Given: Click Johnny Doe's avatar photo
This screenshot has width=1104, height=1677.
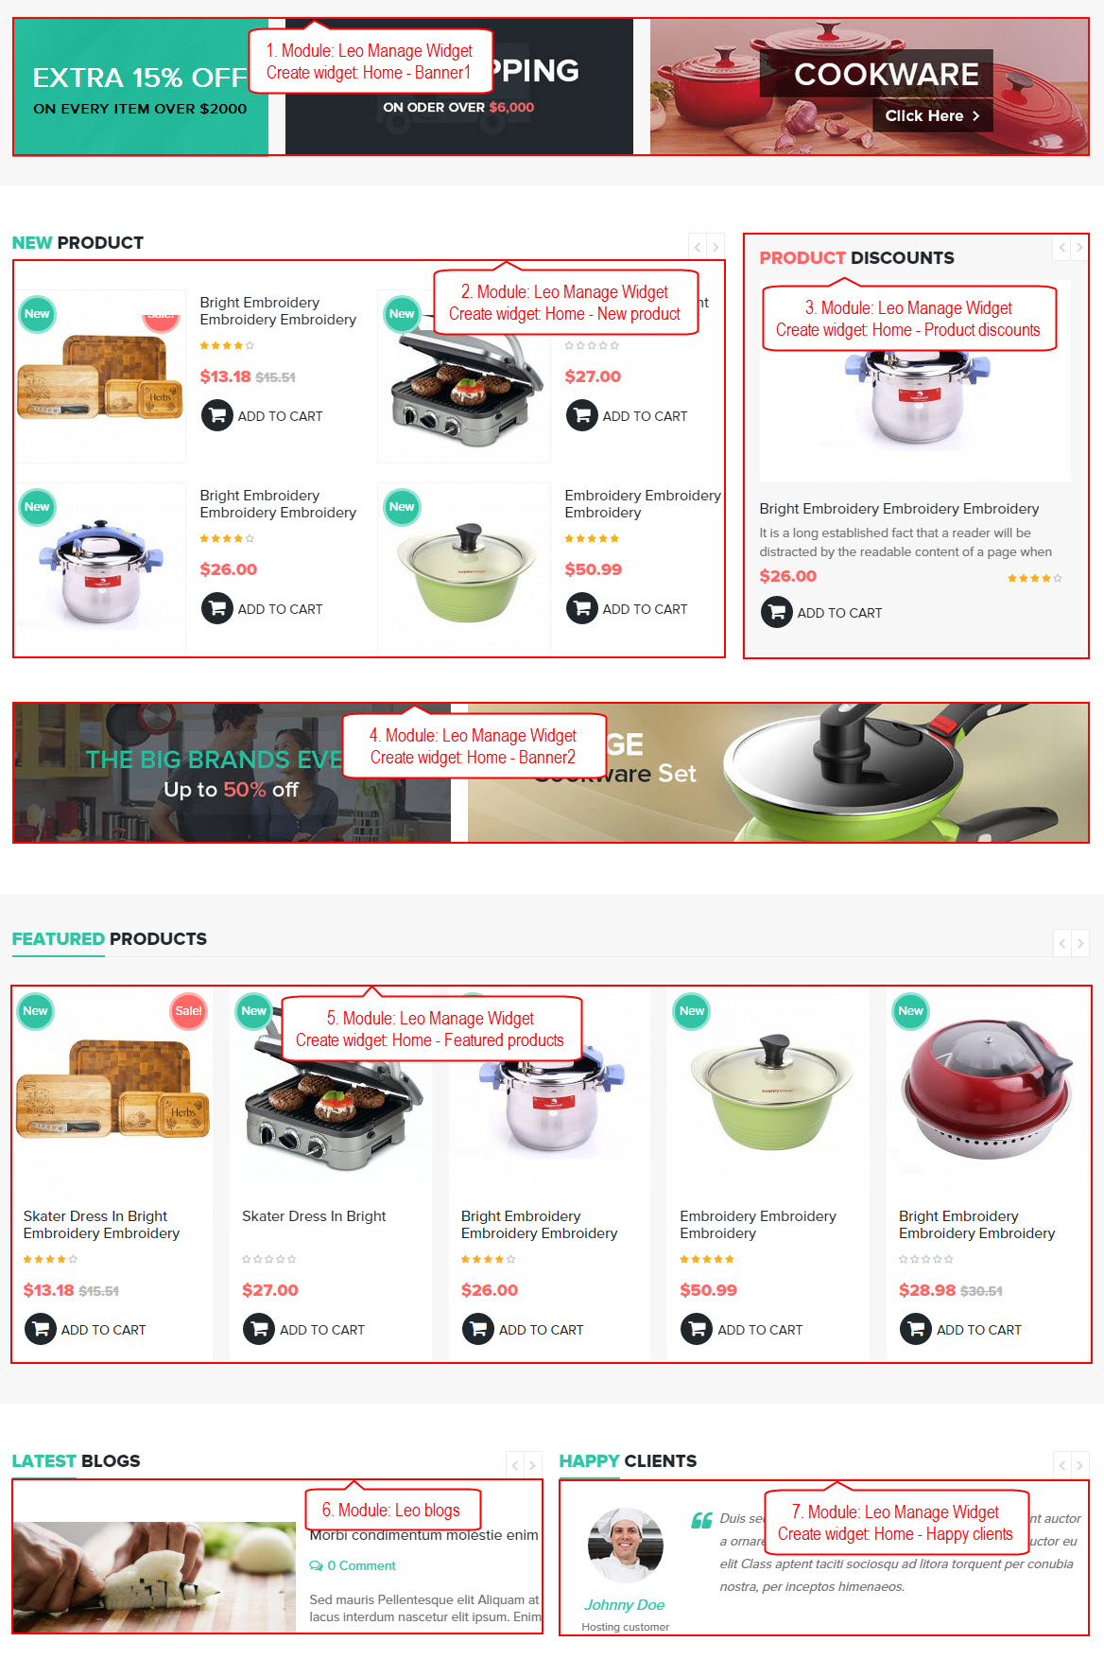Looking at the screenshot, I should tap(625, 1546).
